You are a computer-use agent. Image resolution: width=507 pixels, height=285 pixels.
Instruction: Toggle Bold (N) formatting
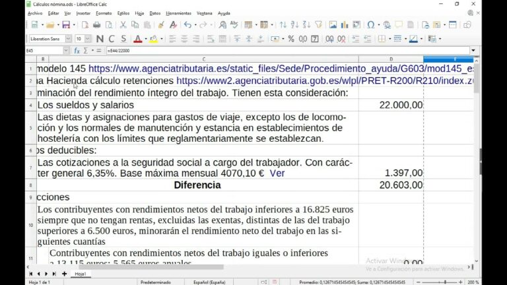click(100, 39)
